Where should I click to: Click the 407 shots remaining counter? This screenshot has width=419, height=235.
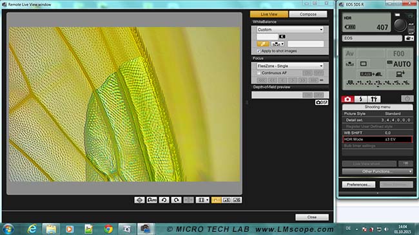[x=382, y=27]
